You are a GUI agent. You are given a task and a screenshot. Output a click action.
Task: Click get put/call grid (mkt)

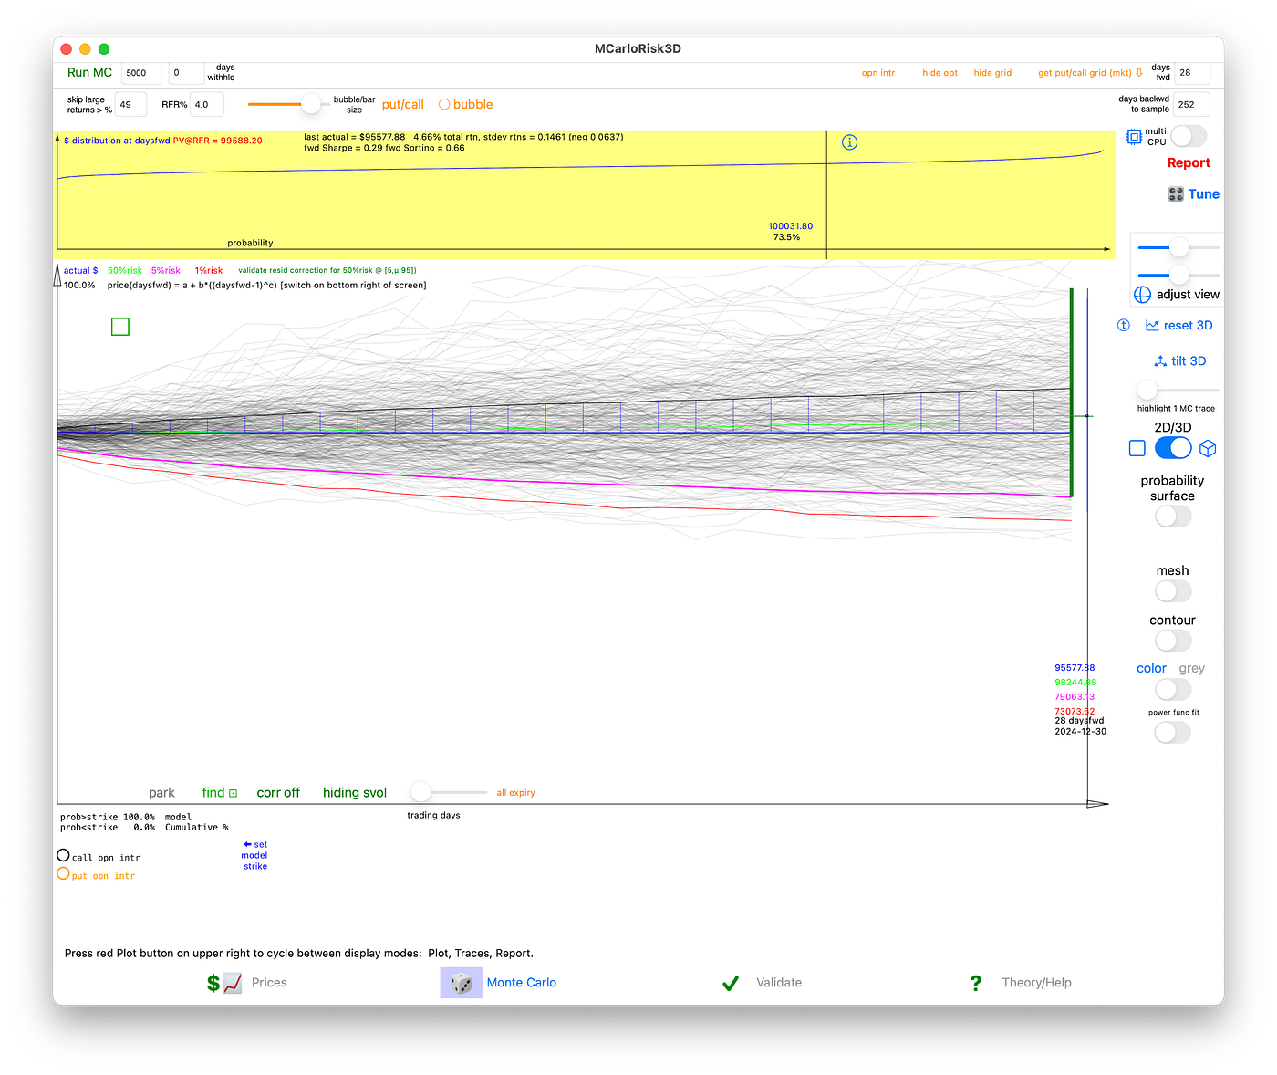pyautogui.click(x=1090, y=73)
